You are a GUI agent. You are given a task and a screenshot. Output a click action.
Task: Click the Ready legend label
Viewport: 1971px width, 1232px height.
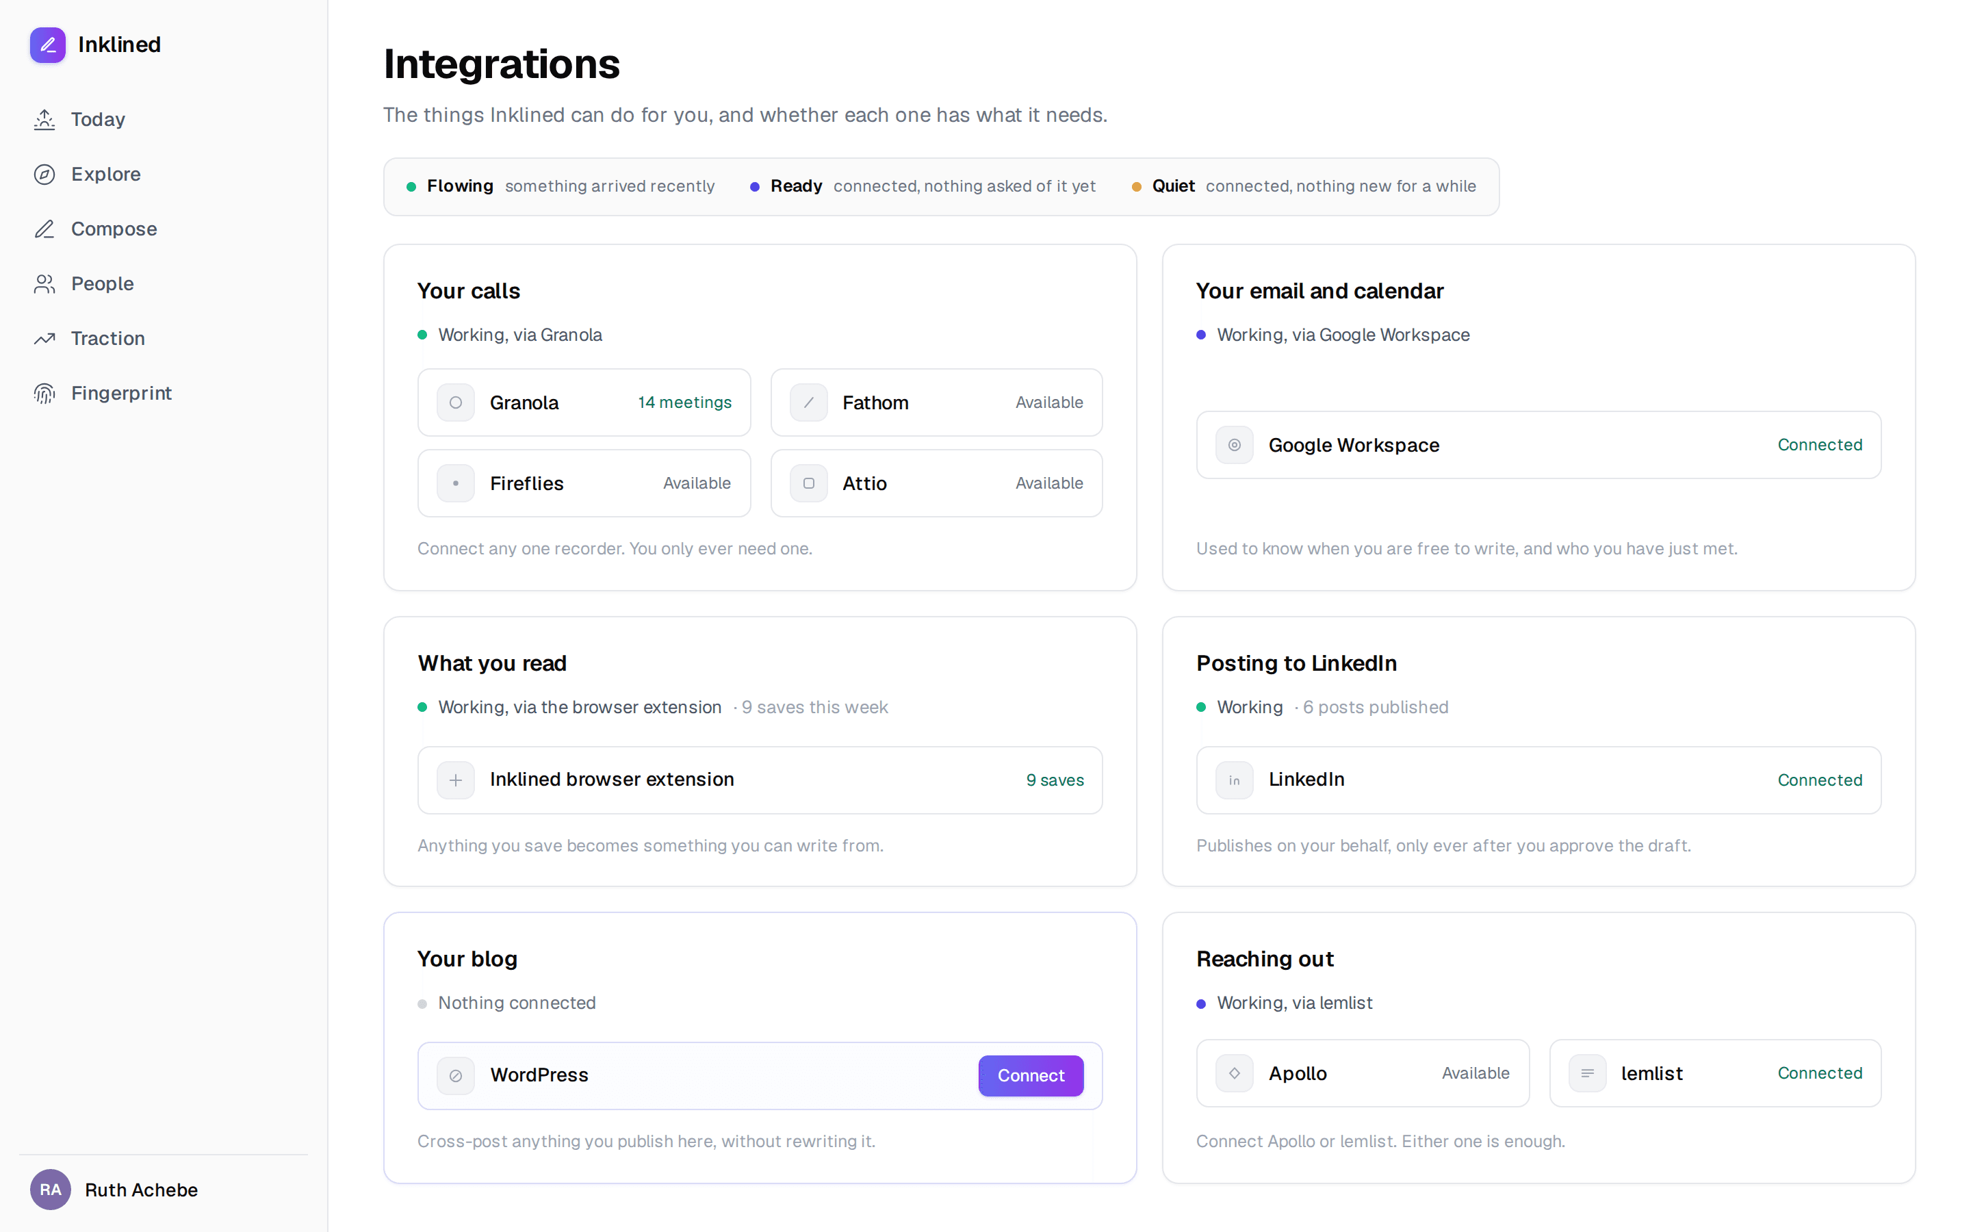[x=796, y=187]
